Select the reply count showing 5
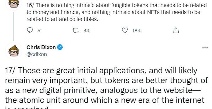212x109 pixels. tap(39, 31)
